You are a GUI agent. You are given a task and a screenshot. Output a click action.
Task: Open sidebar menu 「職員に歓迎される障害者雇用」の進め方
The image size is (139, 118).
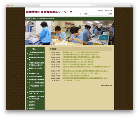pyautogui.click(x=36, y=64)
